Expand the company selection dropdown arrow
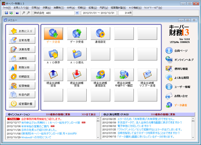This screenshot has width=201, height=145. [77, 13]
